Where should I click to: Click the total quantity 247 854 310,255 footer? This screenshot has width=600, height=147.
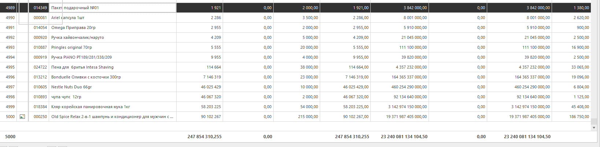tap(204, 136)
